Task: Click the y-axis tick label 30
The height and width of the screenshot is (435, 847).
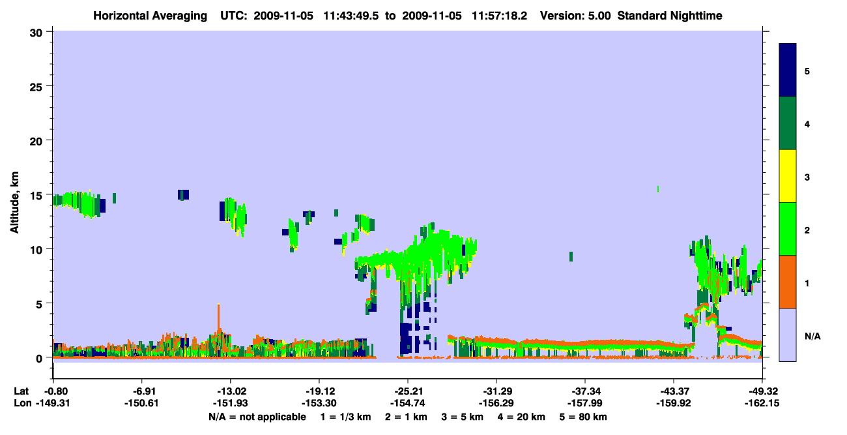Action: coord(38,32)
